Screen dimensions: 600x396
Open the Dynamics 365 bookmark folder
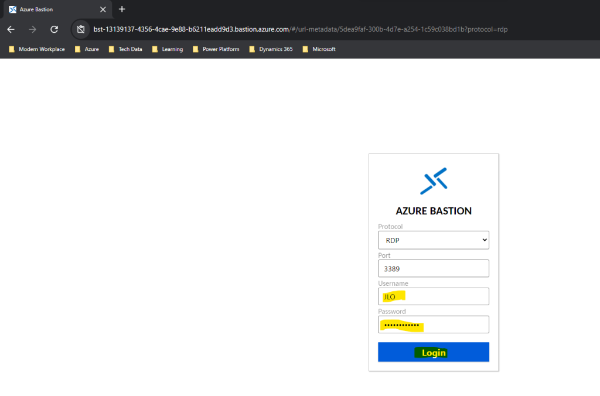(271, 49)
